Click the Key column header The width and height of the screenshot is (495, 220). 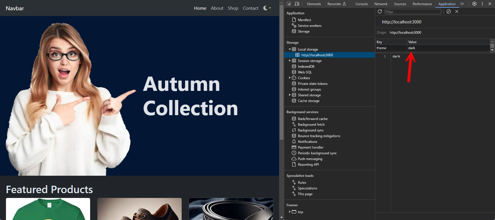391,42
